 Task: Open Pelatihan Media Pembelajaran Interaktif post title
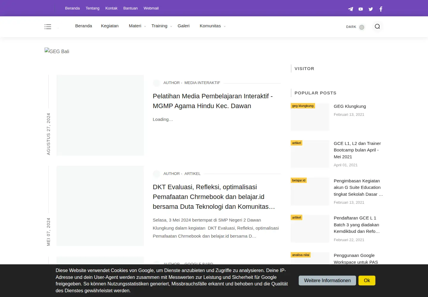pos(213,101)
